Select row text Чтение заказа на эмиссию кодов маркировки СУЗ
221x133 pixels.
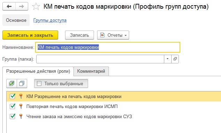(79, 116)
